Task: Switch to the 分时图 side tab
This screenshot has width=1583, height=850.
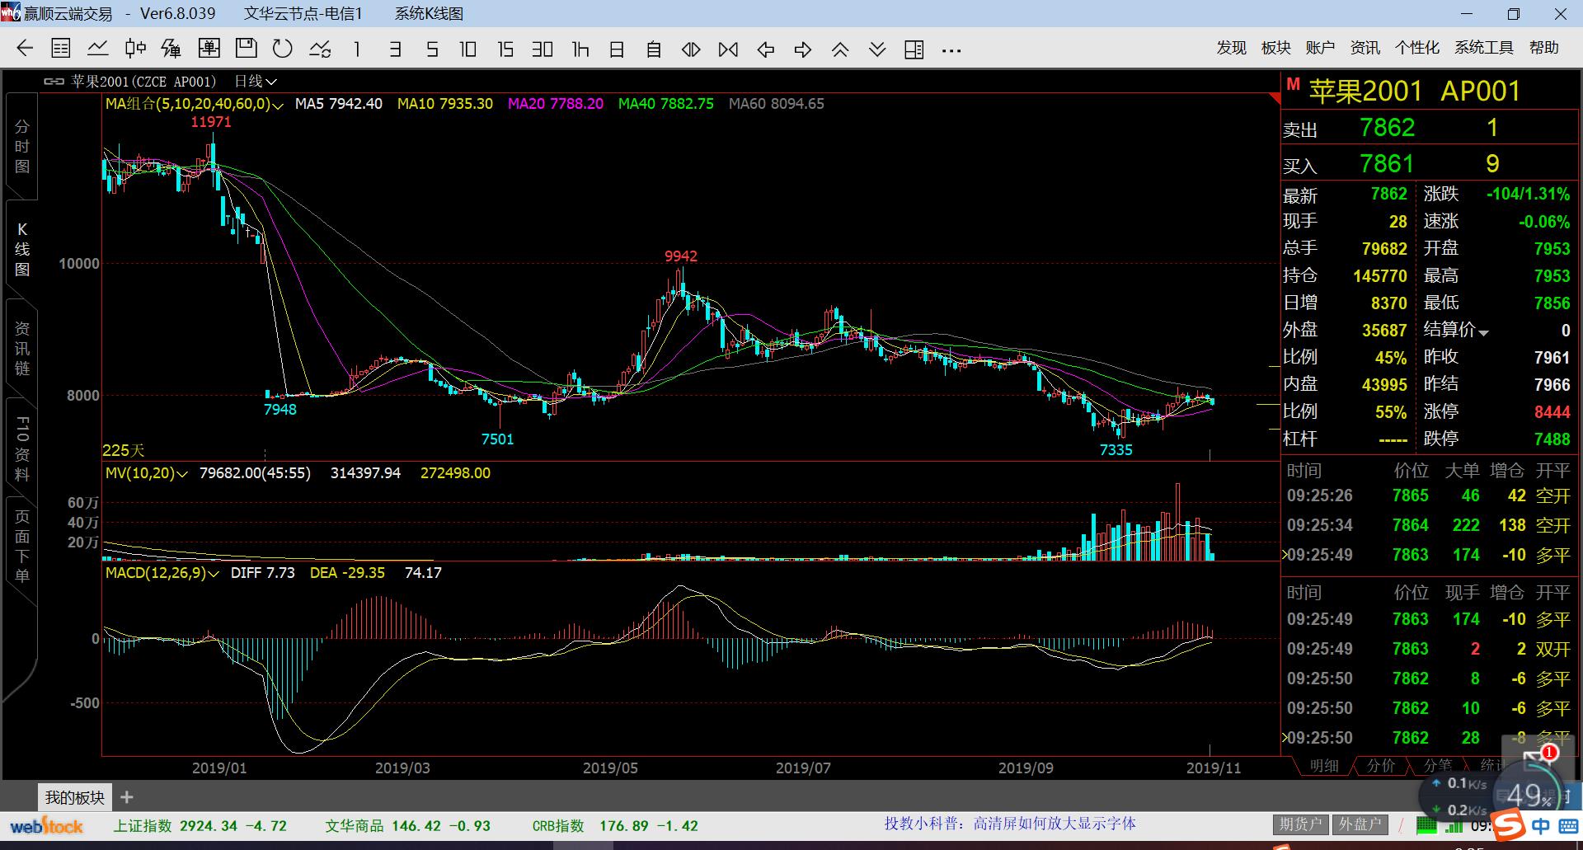Action: (x=22, y=147)
